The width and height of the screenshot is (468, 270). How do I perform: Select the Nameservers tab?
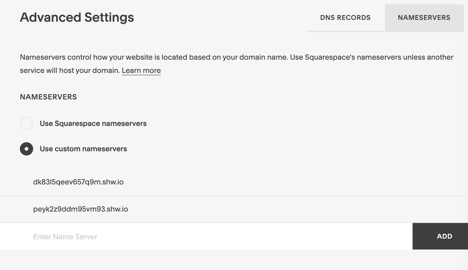tap(424, 17)
